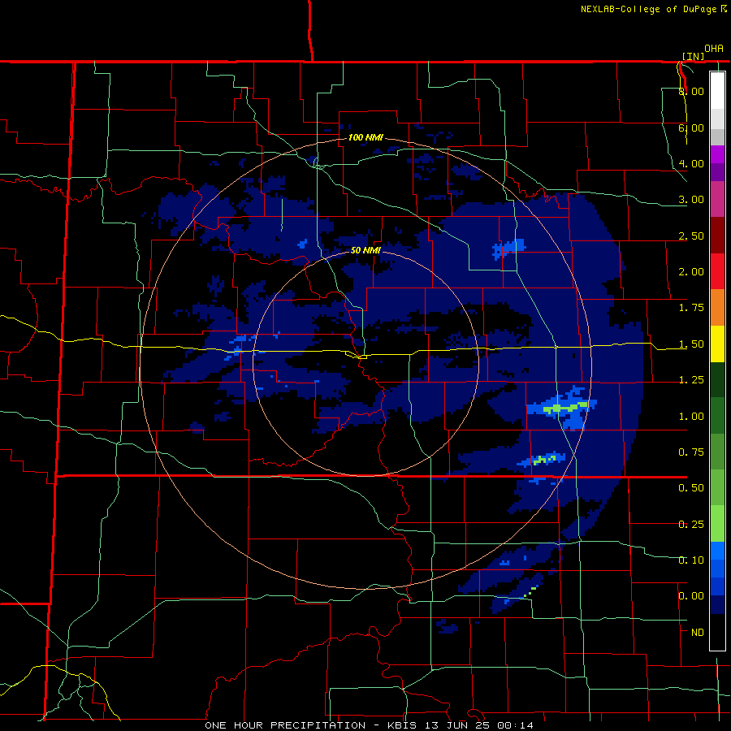Click the 1.00 legend value

pos(691,417)
